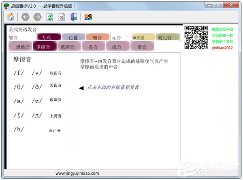The height and width of the screenshot is (180, 243).
Task: Play the /h/ phonetic symbol
Action: [x=19, y=129]
